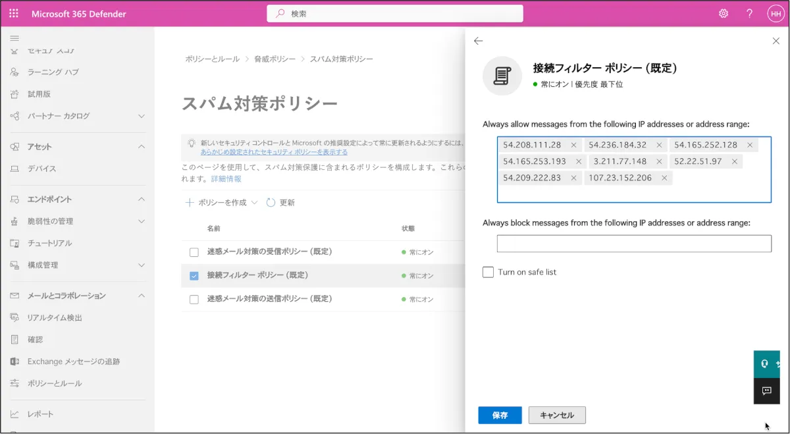The width and height of the screenshot is (790, 434).
Task: Open ポリシーとルール in the sidebar
Action: (x=54, y=383)
